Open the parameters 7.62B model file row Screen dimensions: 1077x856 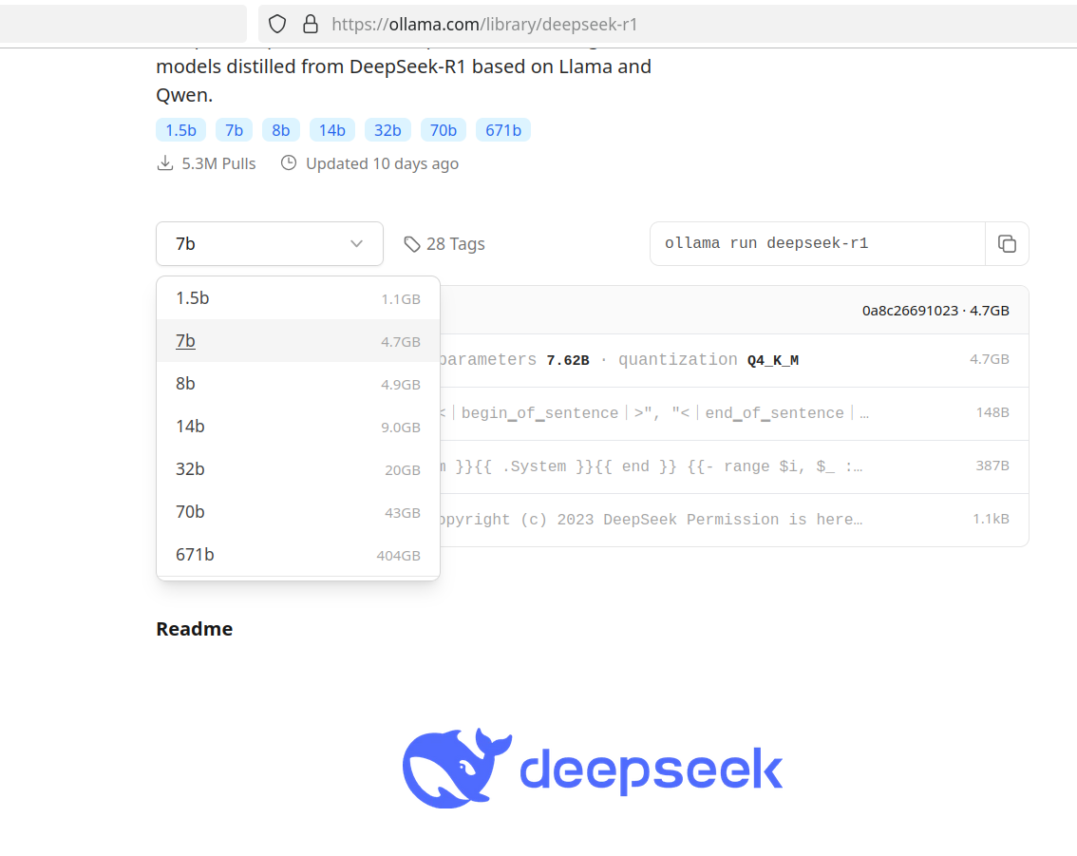tap(734, 360)
